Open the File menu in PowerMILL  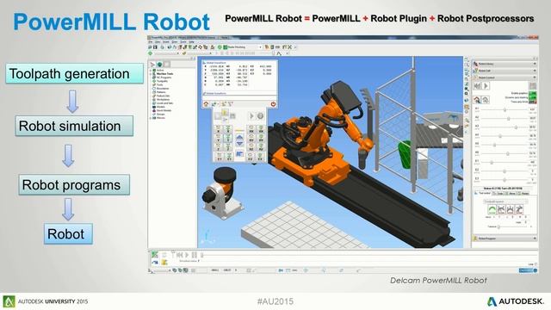151,42
